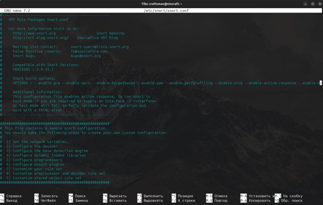
Task: Click line 6) Configure output plugins
Action: tap(35, 165)
